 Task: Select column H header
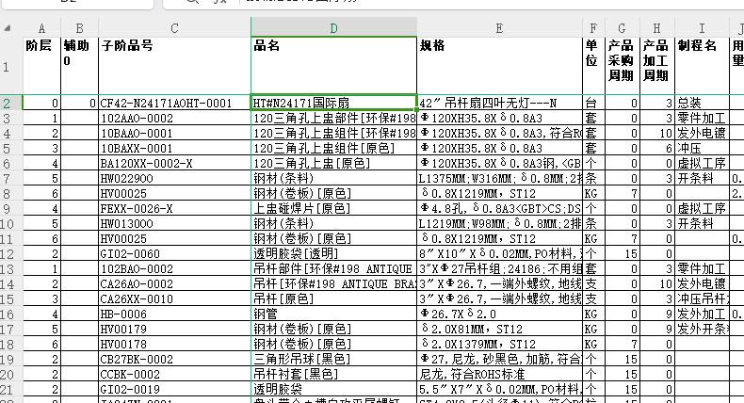657,28
